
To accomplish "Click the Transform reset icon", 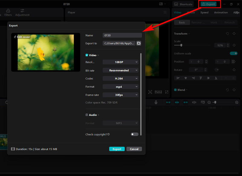I will [x=227, y=34].
